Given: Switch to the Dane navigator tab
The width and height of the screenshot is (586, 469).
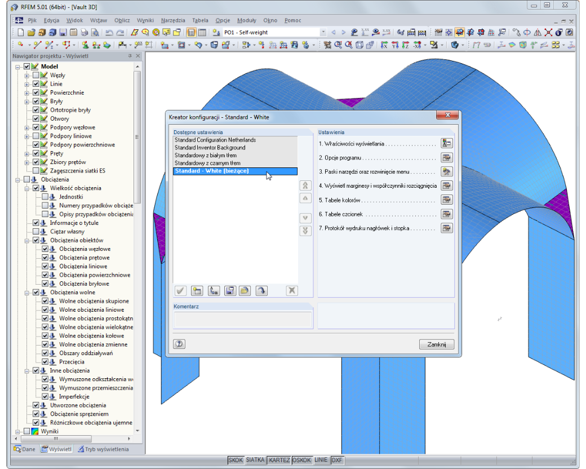Looking at the screenshot, I should pos(24,449).
